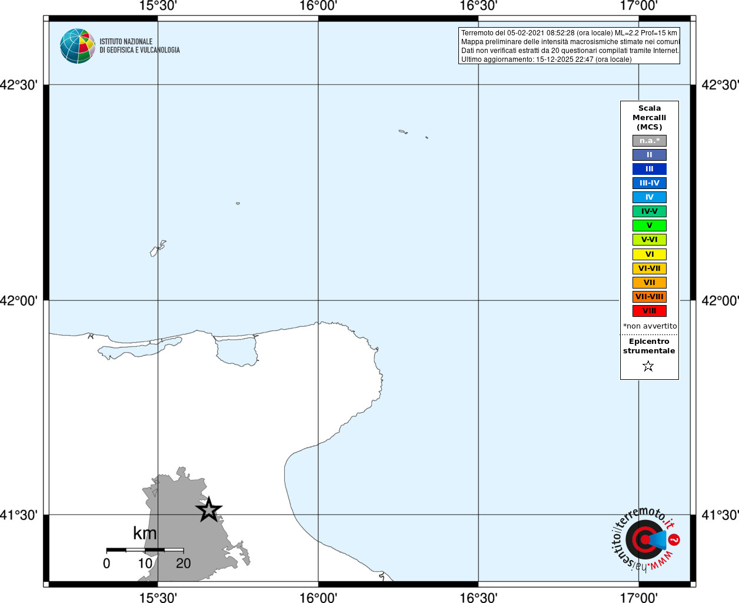739x603 pixels.
Task: Click the earthquake info text box
Action: pyautogui.click(x=569, y=46)
